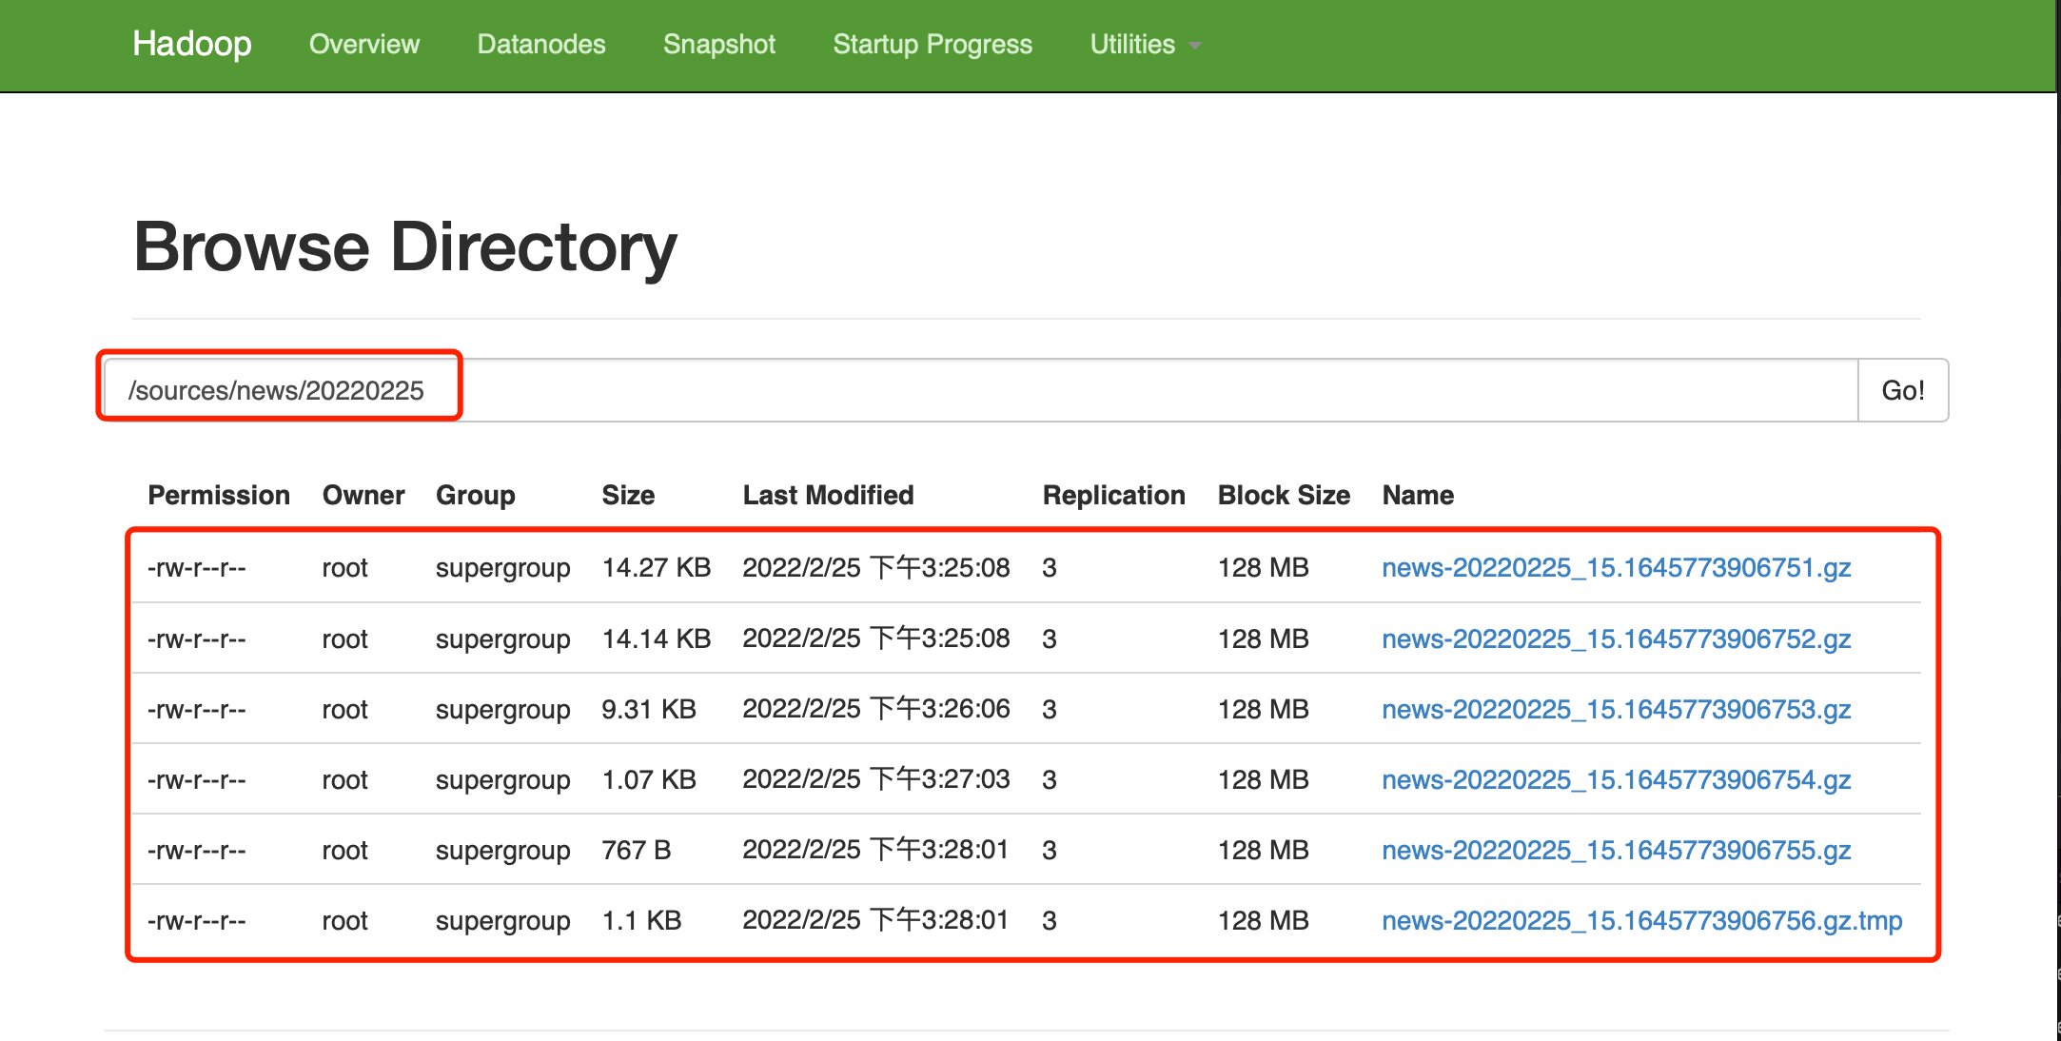2061x1041 pixels.
Task: Open file news-20220225_15.1645773906753.gz
Action: coord(1617,709)
